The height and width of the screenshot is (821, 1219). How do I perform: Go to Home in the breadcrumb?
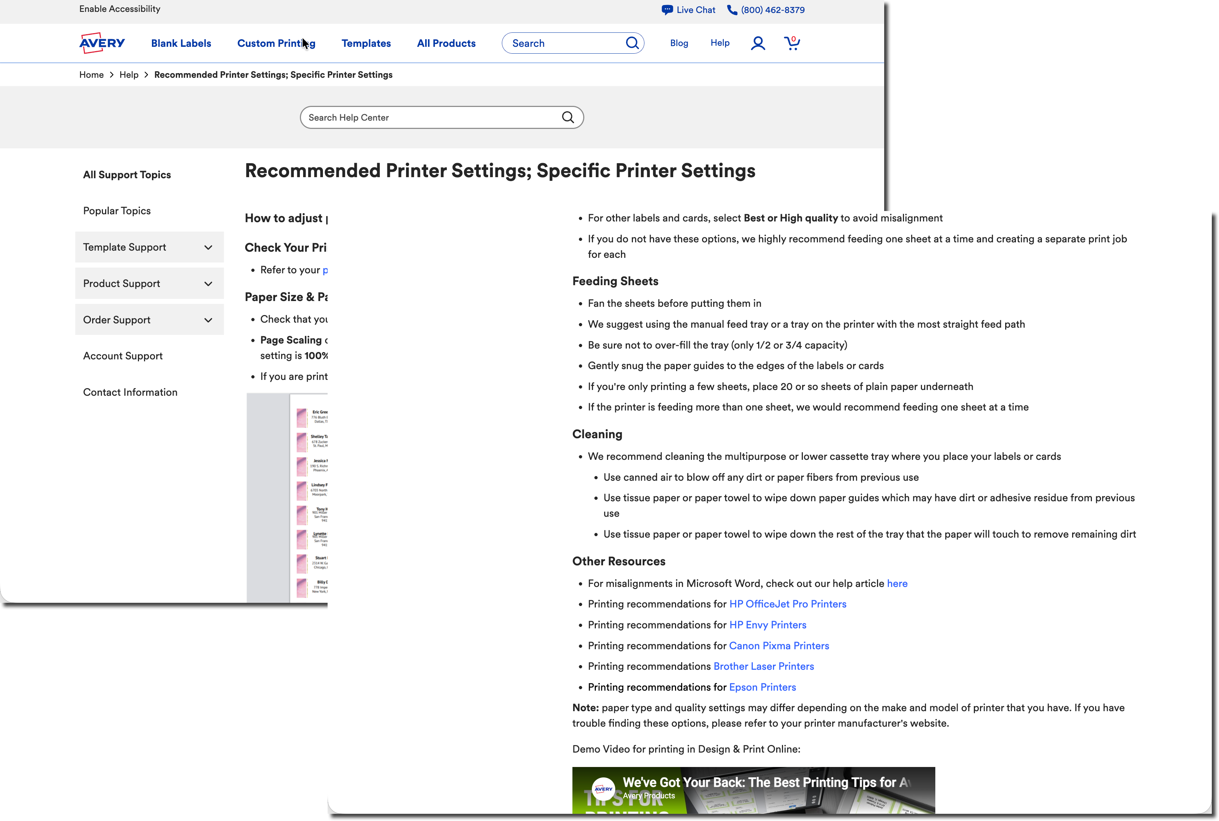pyautogui.click(x=91, y=75)
